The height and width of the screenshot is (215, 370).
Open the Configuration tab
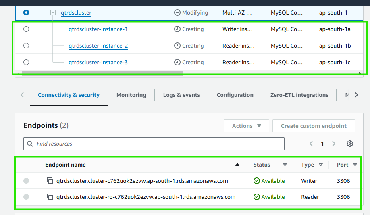(235, 95)
